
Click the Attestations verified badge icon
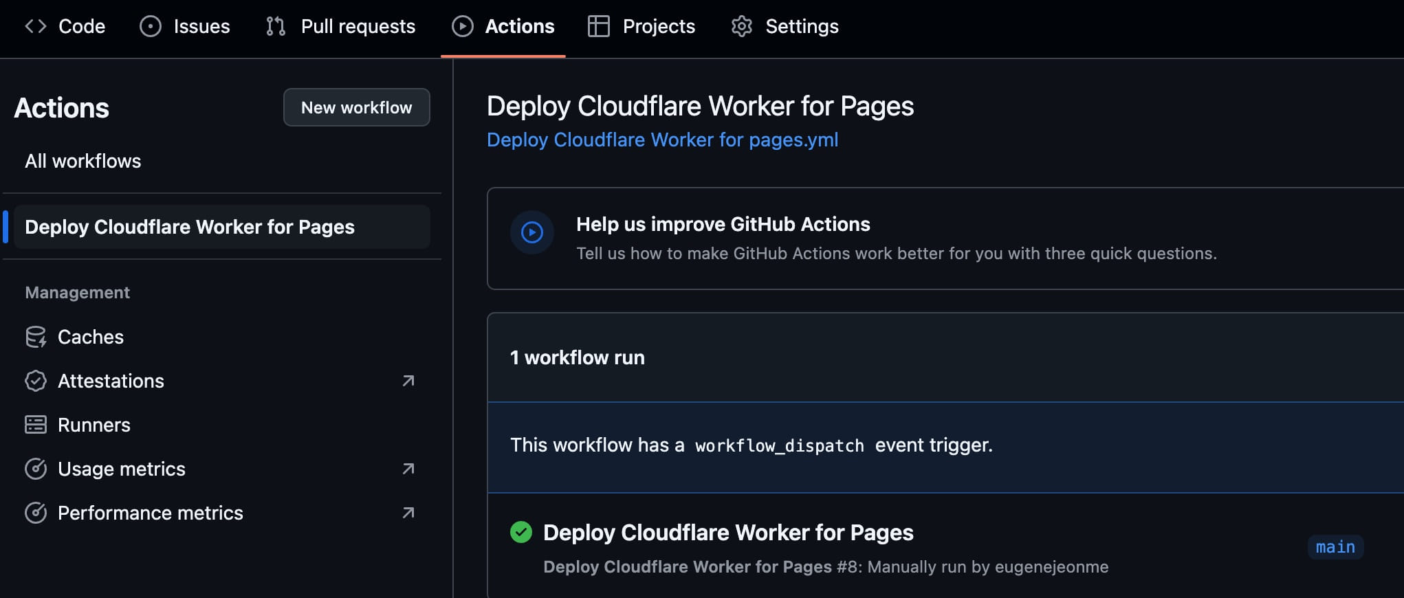point(36,381)
